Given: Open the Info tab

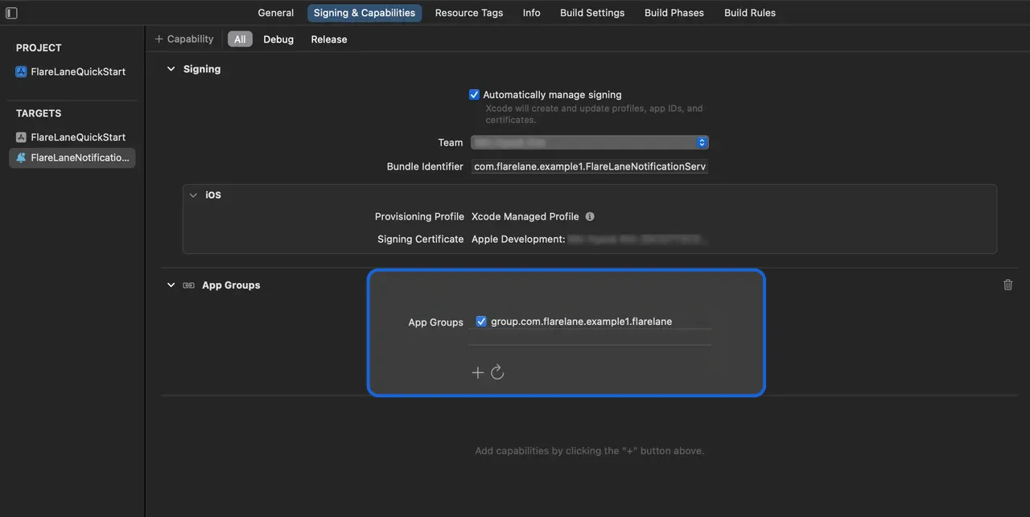Looking at the screenshot, I should (x=531, y=13).
